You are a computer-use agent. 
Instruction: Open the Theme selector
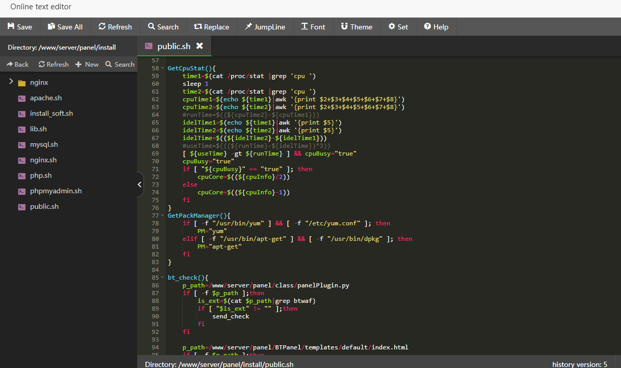point(356,27)
